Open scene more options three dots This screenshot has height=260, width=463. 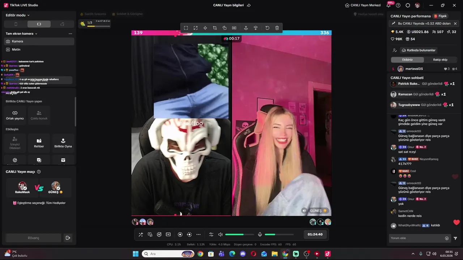(70, 34)
